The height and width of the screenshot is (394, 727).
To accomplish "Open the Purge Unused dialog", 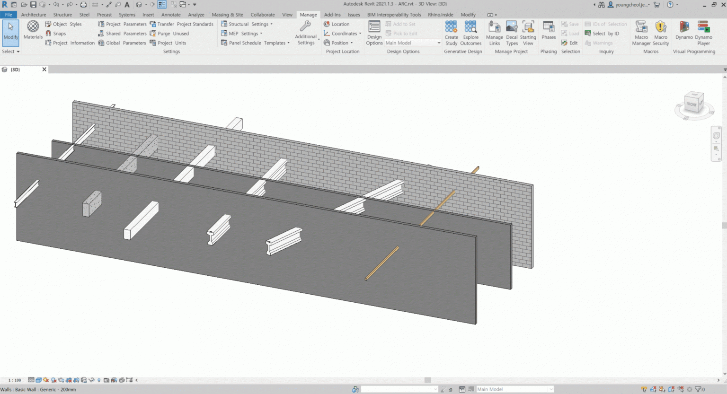I will 171,33.
